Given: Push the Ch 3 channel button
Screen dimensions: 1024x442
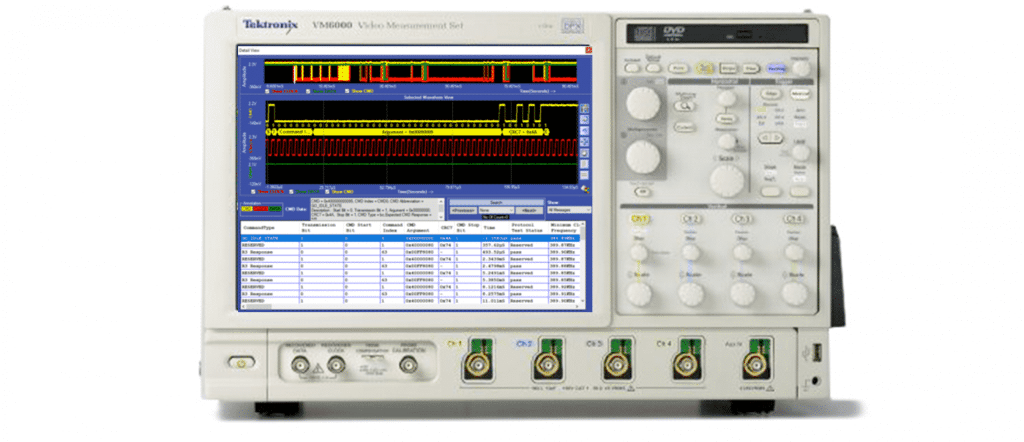Looking at the screenshot, I should [742, 219].
